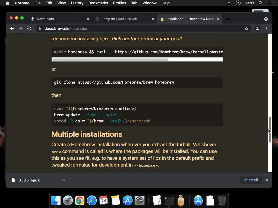Open the Tab menu
Screen dimensions: 278x208
(134, 3)
